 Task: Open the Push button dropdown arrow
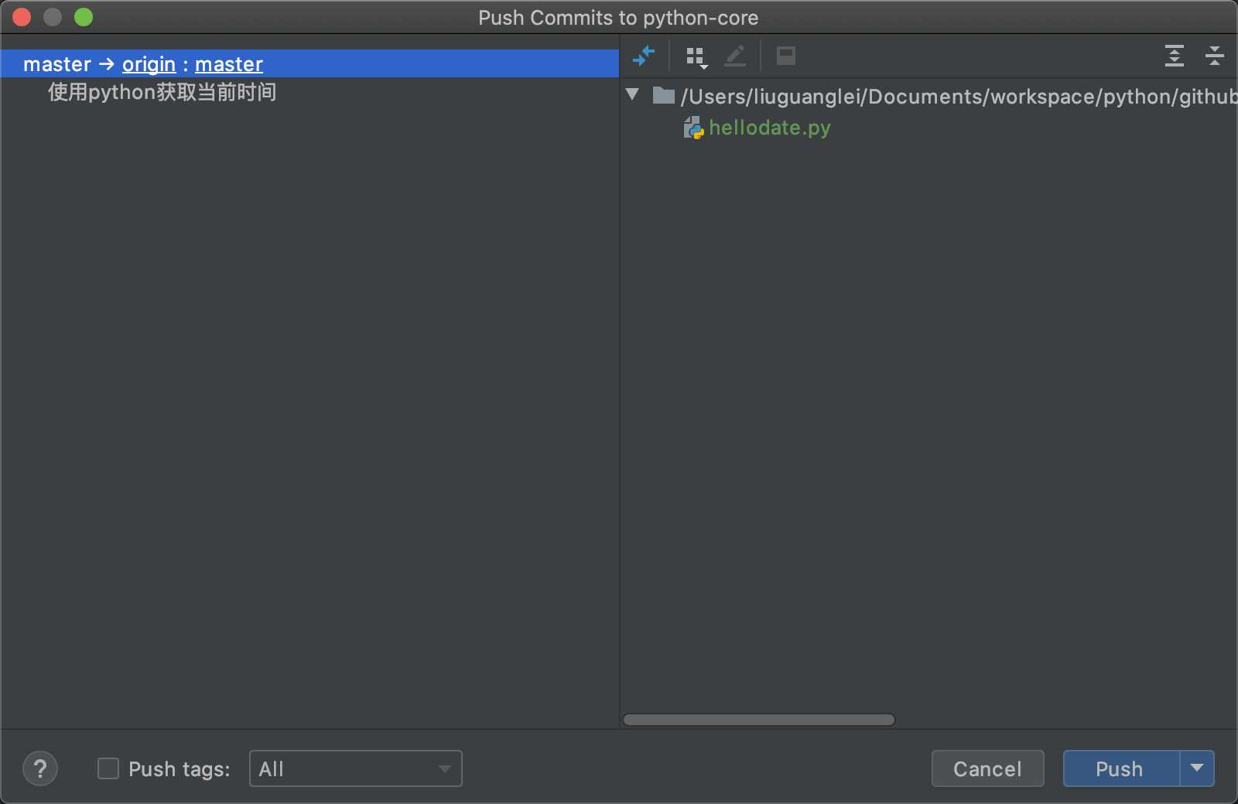click(x=1197, y=768)
